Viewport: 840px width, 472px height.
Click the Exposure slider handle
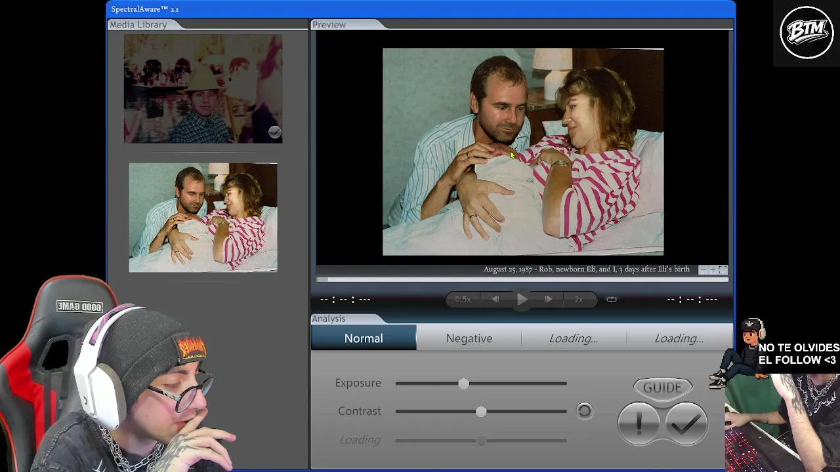pyautogui.click(x=464, y=383)
